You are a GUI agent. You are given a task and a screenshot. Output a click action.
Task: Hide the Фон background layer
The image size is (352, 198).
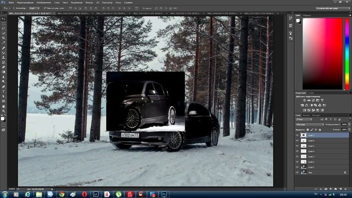297,172
